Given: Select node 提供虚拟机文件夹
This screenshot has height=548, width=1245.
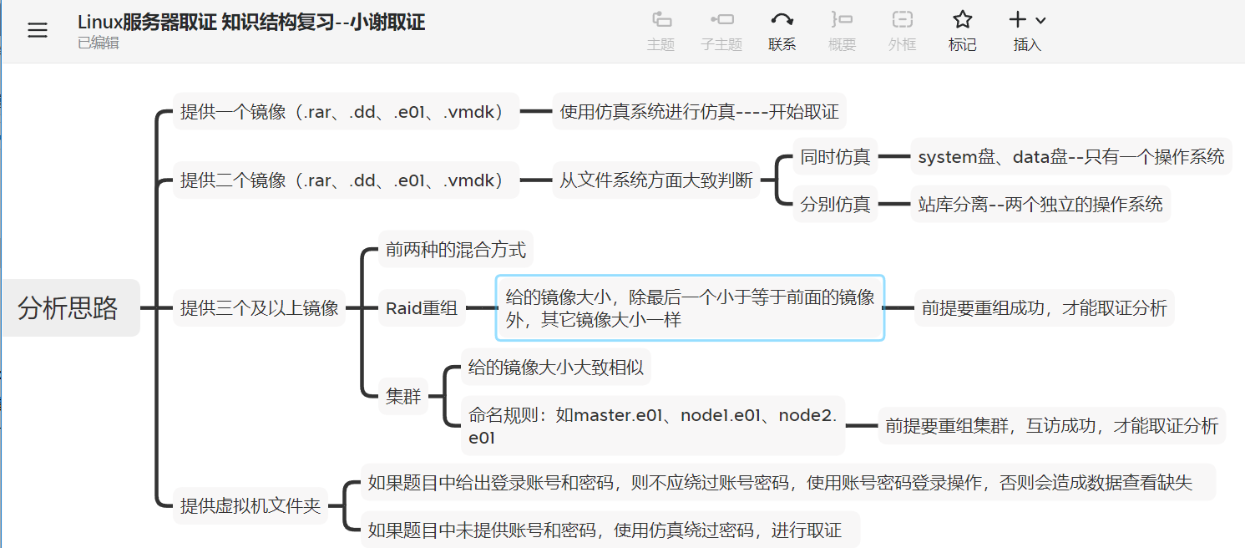Looking at the screenshot, I should tap(251, 505).
